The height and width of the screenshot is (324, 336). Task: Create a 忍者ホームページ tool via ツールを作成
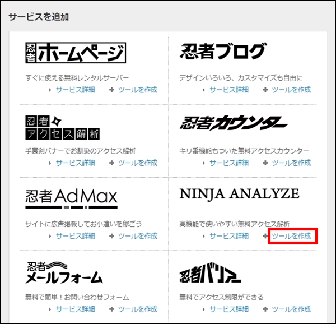[138, 90]
